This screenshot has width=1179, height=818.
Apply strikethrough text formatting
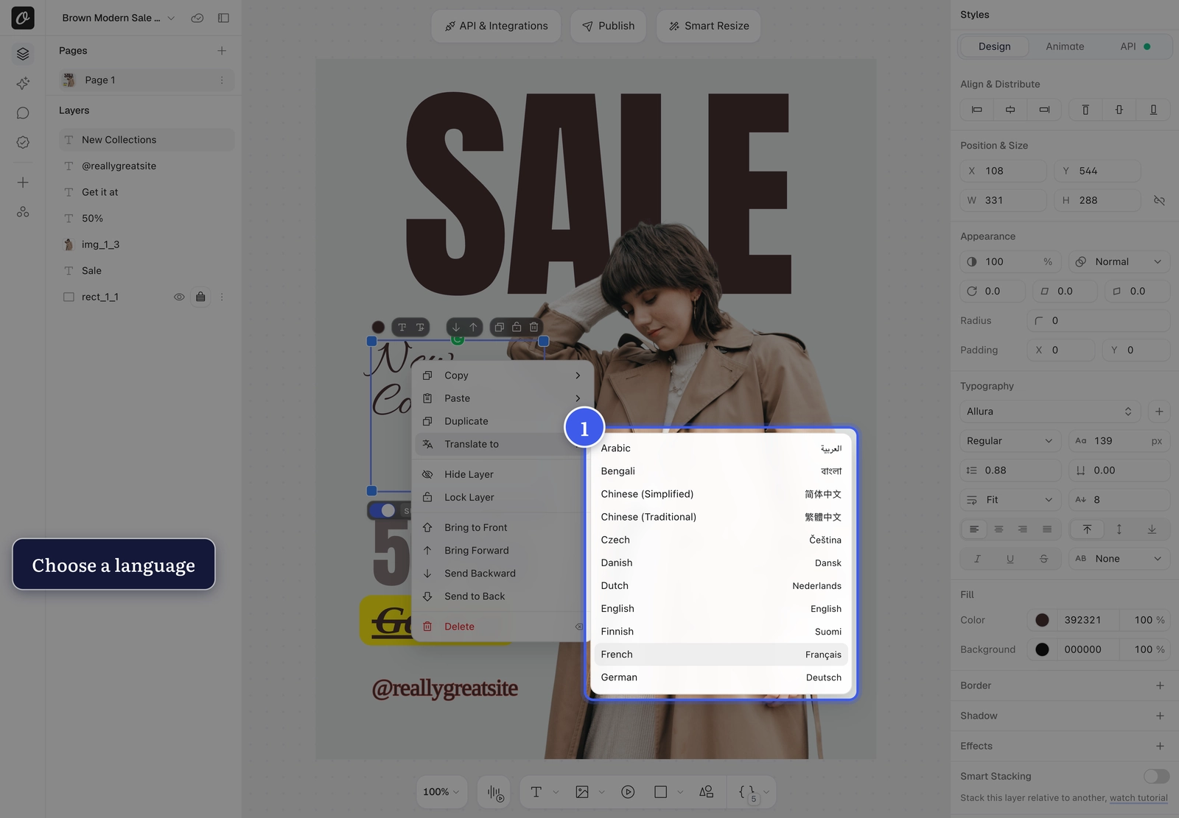pyautogui.click(x=1043, y=559)
